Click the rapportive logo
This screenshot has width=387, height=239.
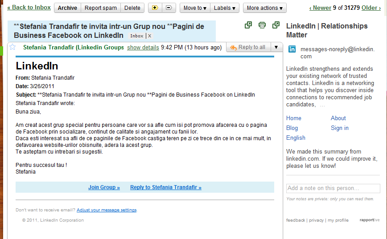pos(370,220)
